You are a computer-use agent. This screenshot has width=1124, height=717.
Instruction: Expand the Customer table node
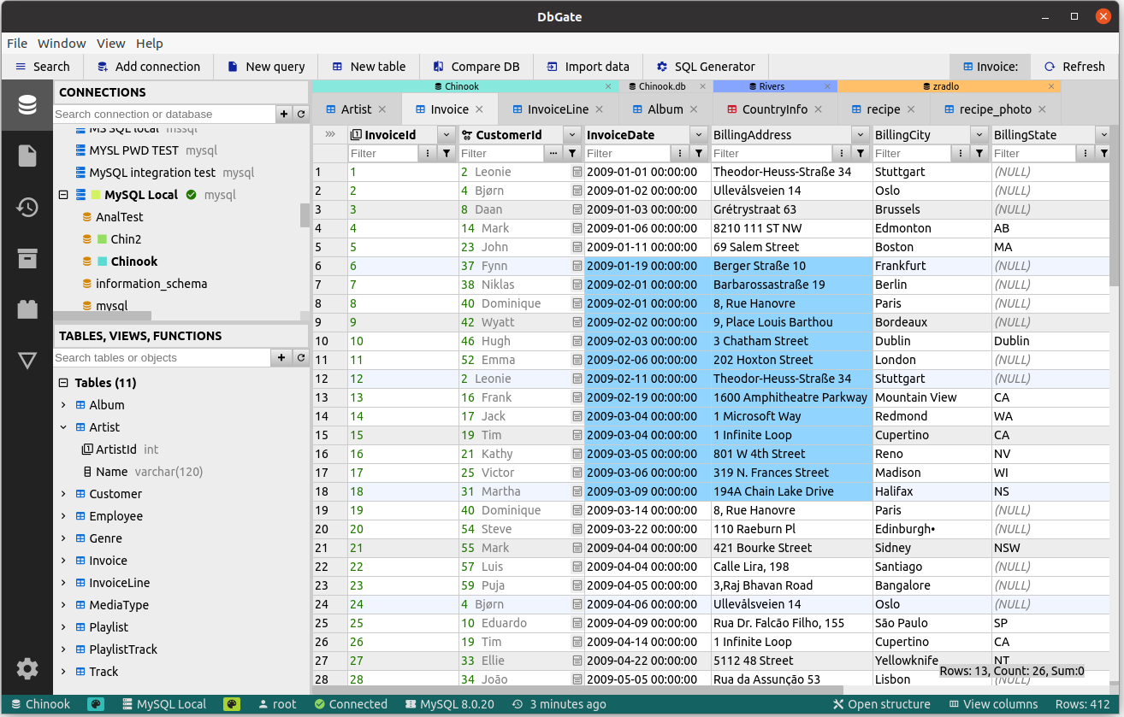click(63, 494)
